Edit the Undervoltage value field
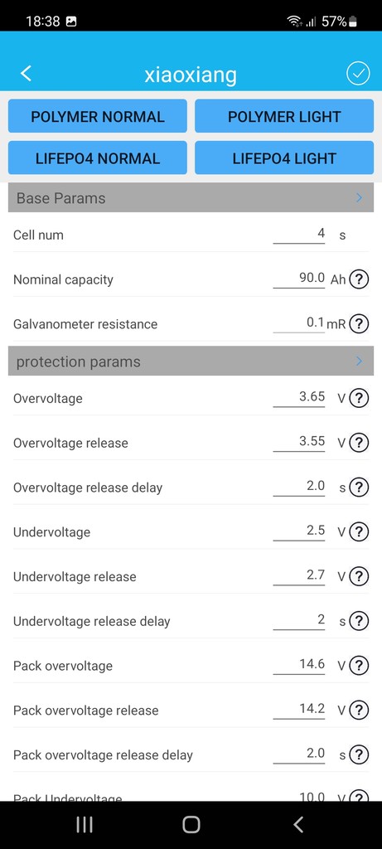The height and width of the screenshot is (849, 382). [x=299, y=531]
